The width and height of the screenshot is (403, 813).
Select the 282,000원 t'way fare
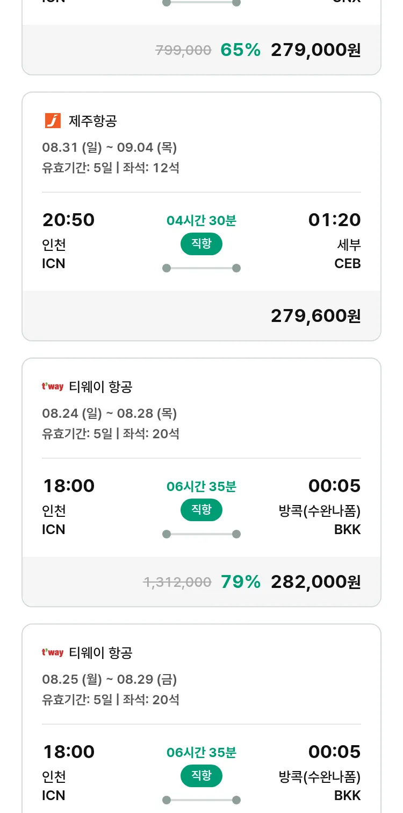pyautogui.click(x=315, y=582)
